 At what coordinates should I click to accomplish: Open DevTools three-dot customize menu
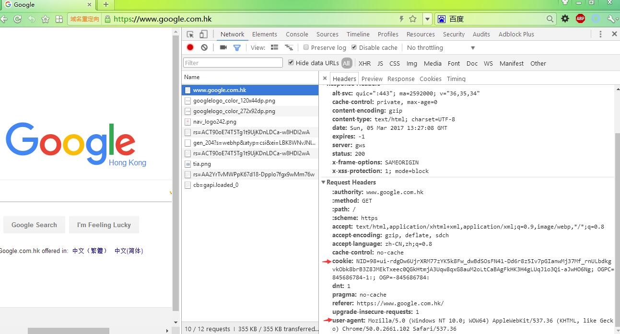600,34
